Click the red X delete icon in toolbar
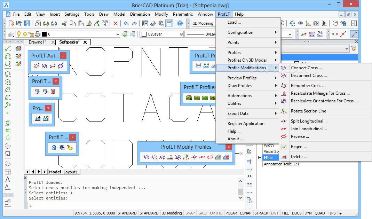This screenshot has width=372, height=219. [115, 23]
